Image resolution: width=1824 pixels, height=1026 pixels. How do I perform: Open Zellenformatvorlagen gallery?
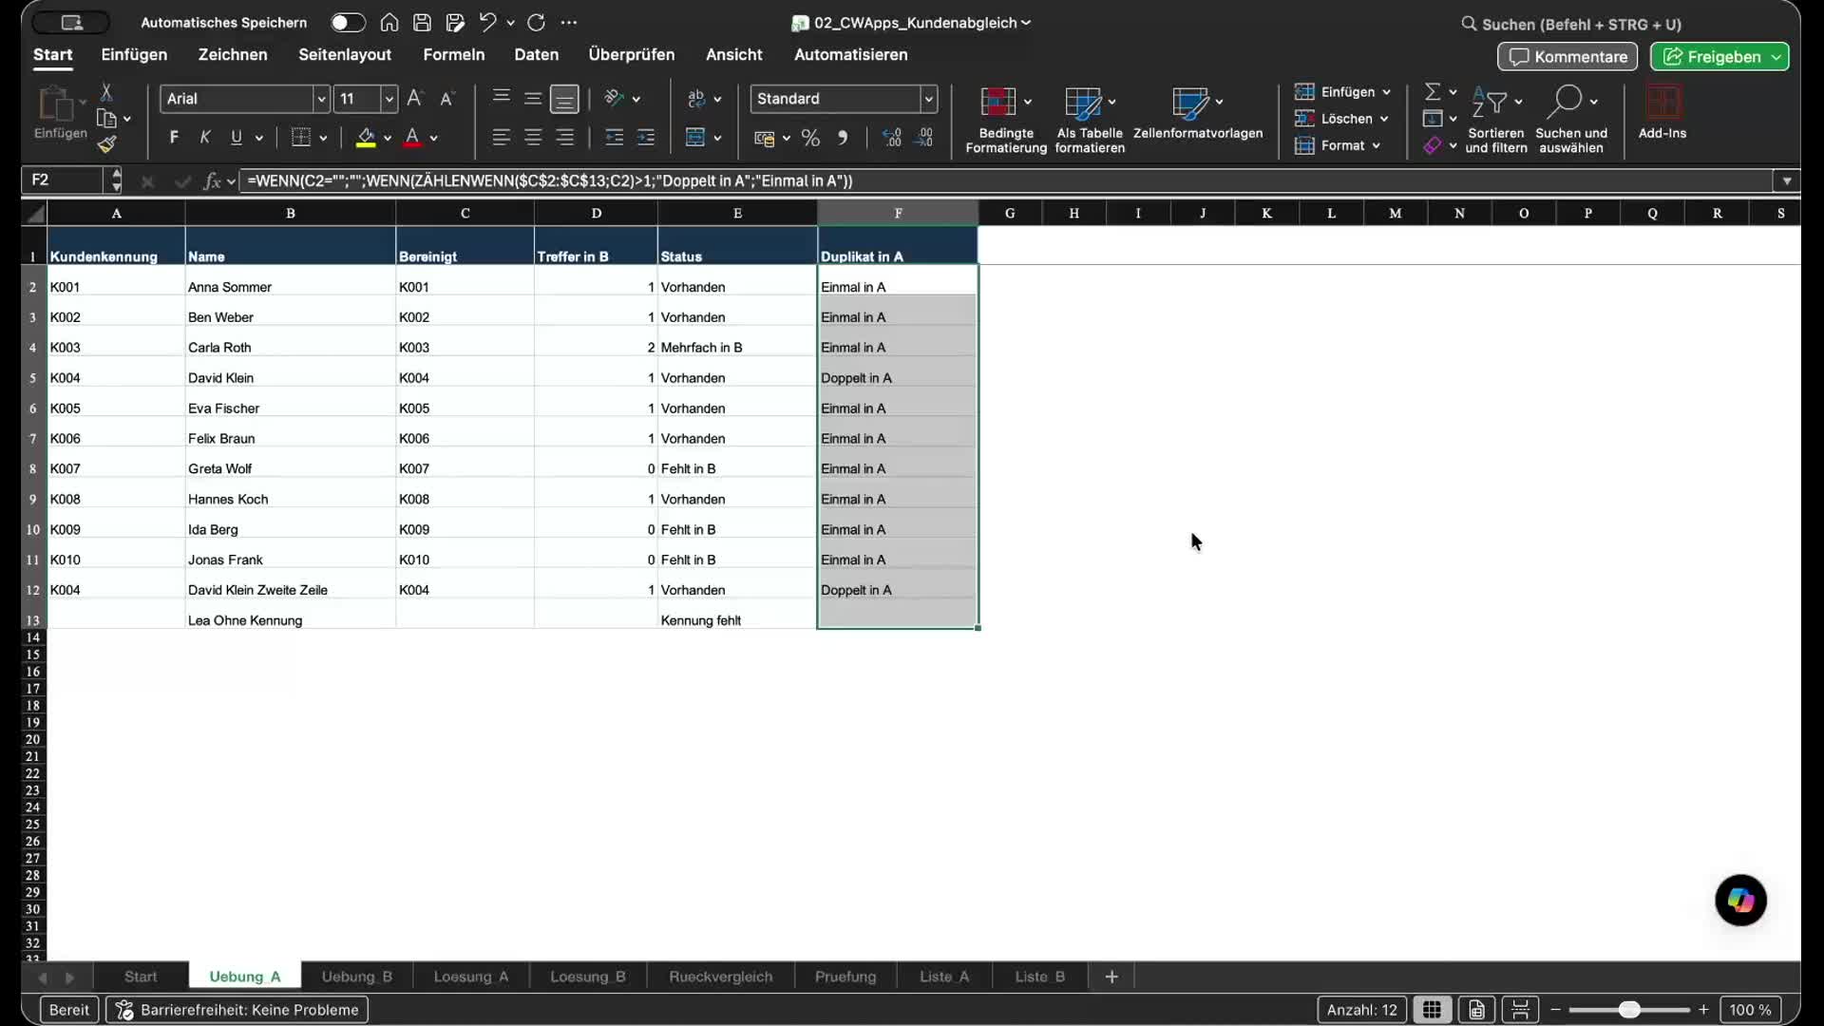click(x=1198, y=114)
